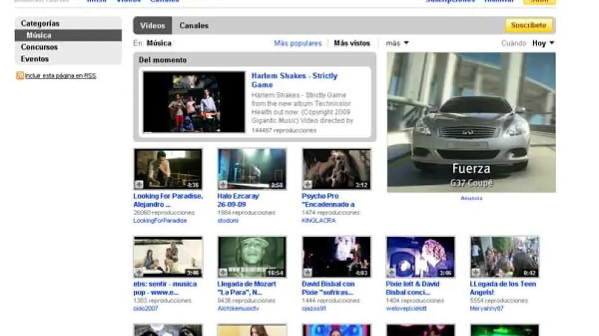Add ebs: sentir video to queue
Screen dimensions: 599x336
click(139, 273)
